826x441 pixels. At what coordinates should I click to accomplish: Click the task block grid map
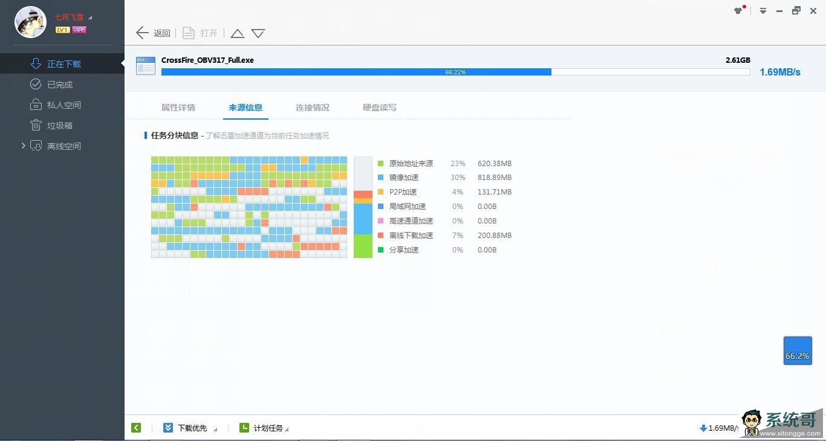(249, 207)
